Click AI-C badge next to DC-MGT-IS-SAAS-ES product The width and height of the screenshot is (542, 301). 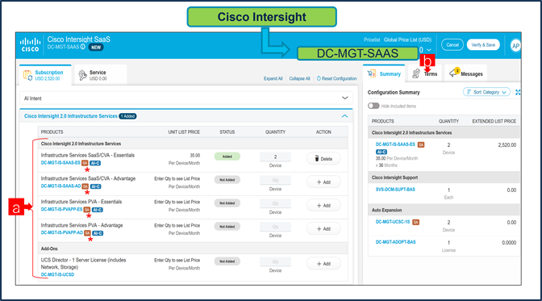(x=95, y=163)
